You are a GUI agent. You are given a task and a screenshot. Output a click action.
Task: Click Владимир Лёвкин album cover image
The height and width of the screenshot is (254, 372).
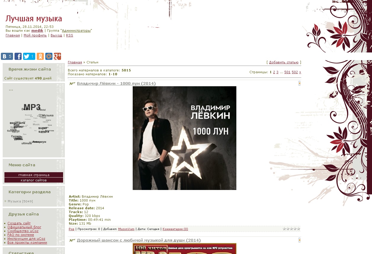[185, 138]
